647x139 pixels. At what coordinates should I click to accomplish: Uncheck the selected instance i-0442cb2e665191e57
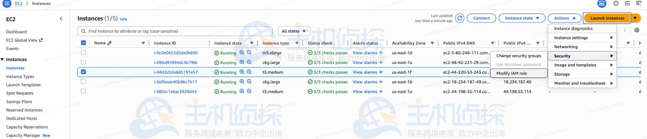84,72
